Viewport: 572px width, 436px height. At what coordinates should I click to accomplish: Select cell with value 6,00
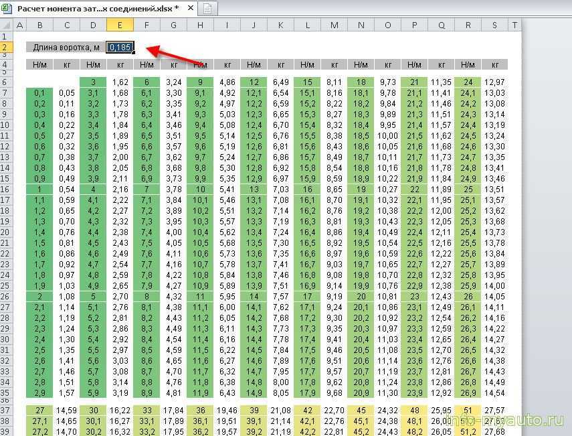(x=227, y=307)
